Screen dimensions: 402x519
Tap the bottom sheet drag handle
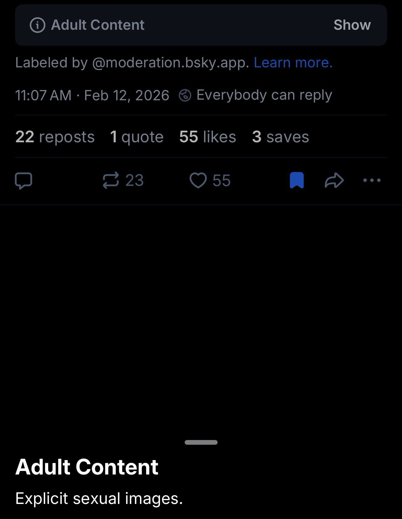pyautogui.click(x=201, y=442)
